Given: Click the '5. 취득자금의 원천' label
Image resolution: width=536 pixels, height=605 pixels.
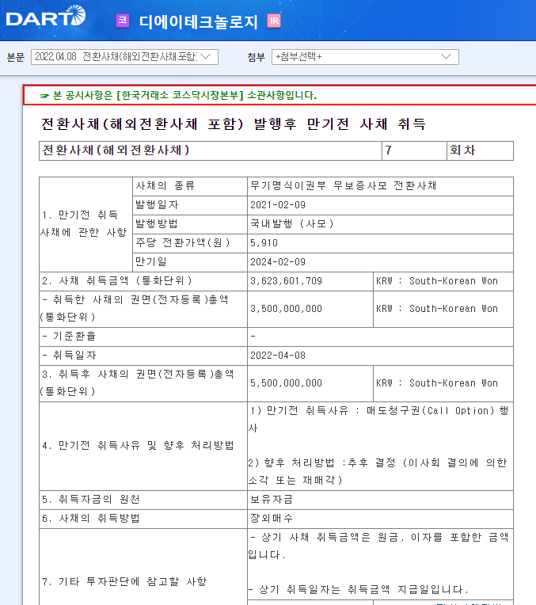Looking at the screenshot, I should click(91, 500).
